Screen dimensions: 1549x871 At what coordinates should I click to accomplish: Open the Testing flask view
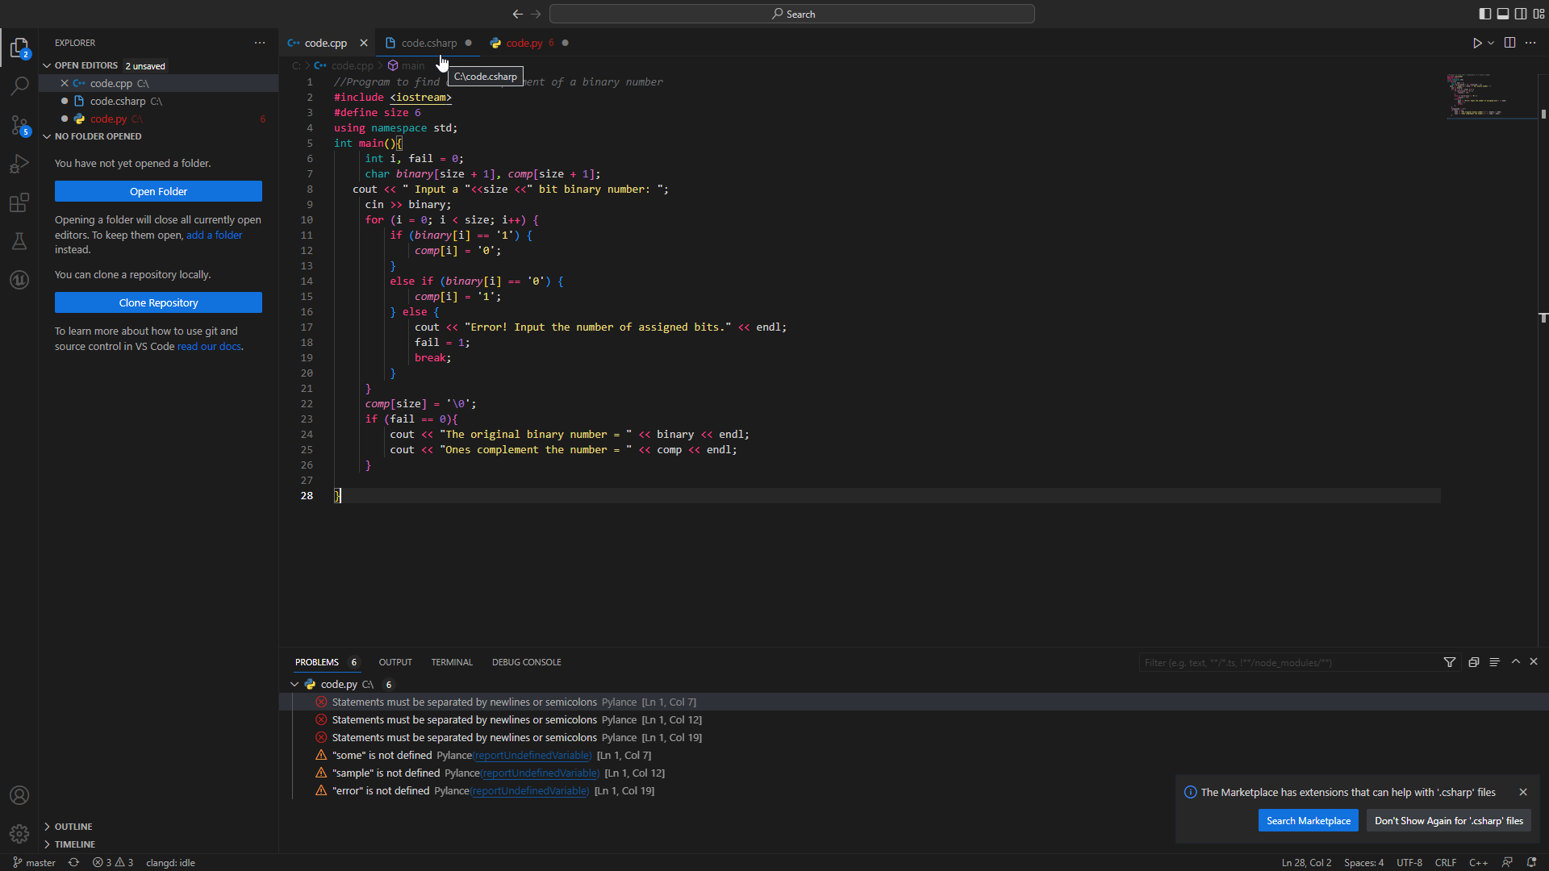point(19,241)
